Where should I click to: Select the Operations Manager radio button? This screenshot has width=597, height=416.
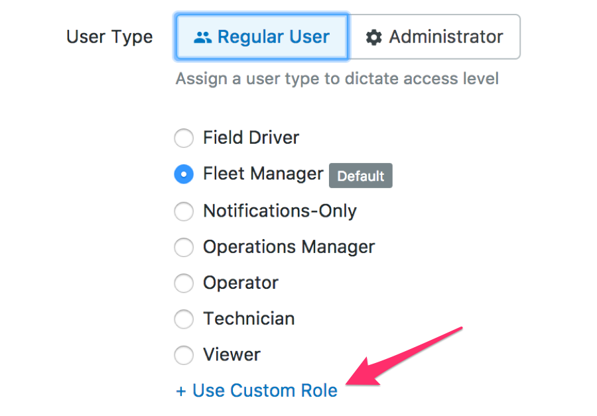pyautogui.click(x=184, y=247)
